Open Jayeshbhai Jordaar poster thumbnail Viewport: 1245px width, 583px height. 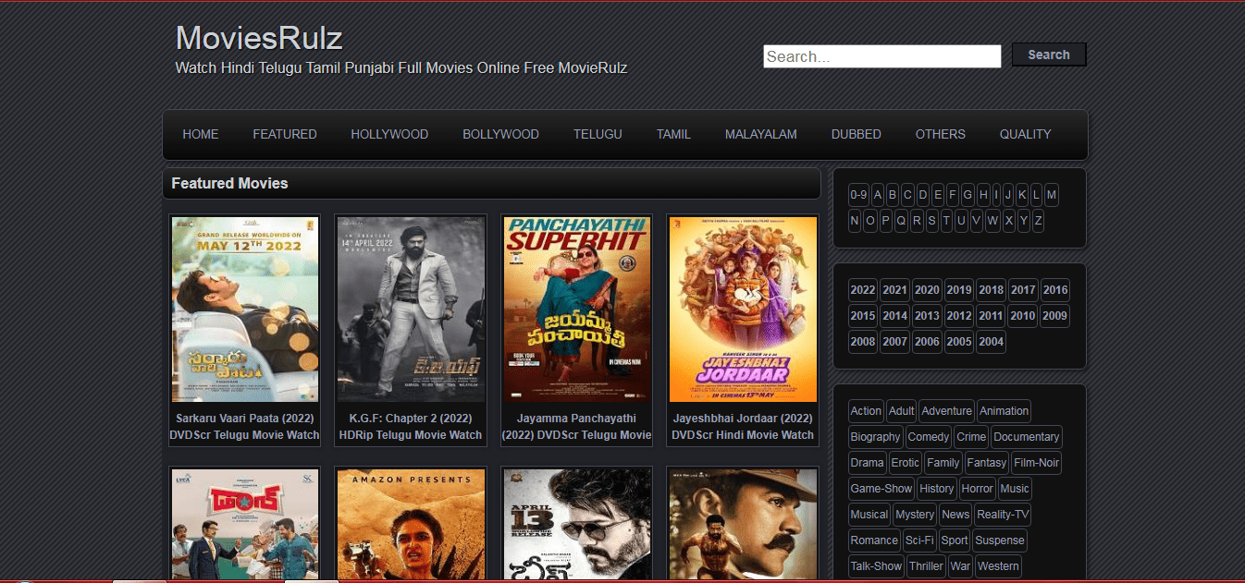pos(743,310)
